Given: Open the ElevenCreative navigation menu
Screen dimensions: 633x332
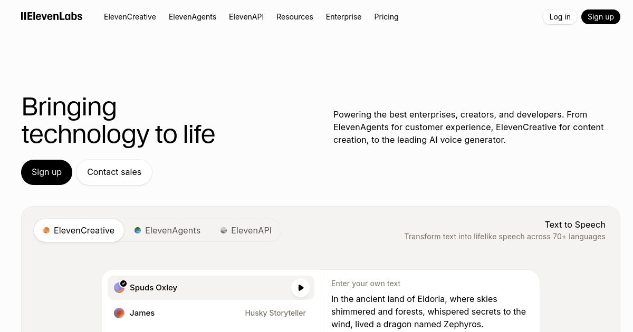Looking at the screenshot, I should (130, 17).
